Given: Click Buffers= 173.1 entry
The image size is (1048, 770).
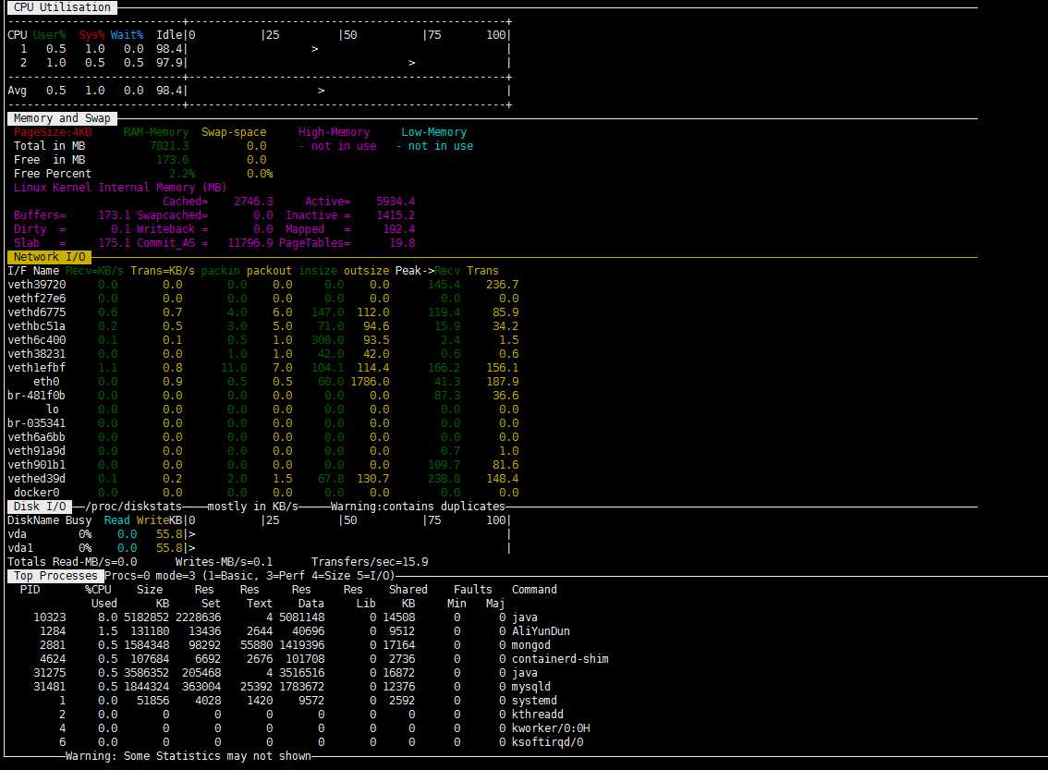Looking at the screenshot, I should 73,215.
